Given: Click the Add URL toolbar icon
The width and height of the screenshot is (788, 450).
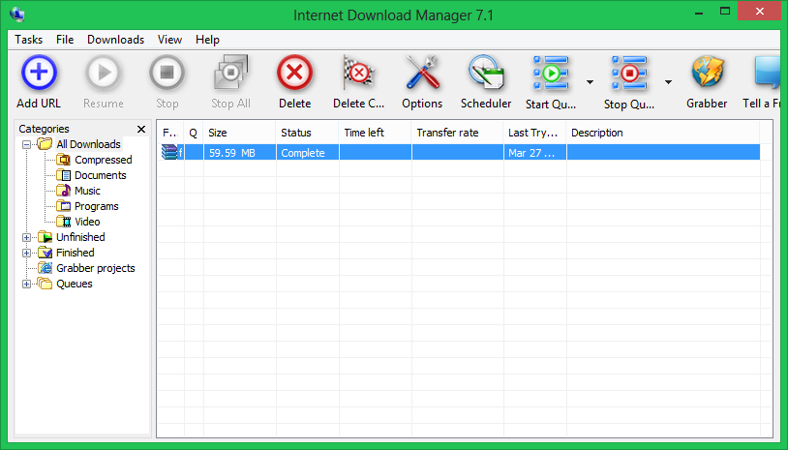Looking at the screenshot, I should tap(39, 73).
